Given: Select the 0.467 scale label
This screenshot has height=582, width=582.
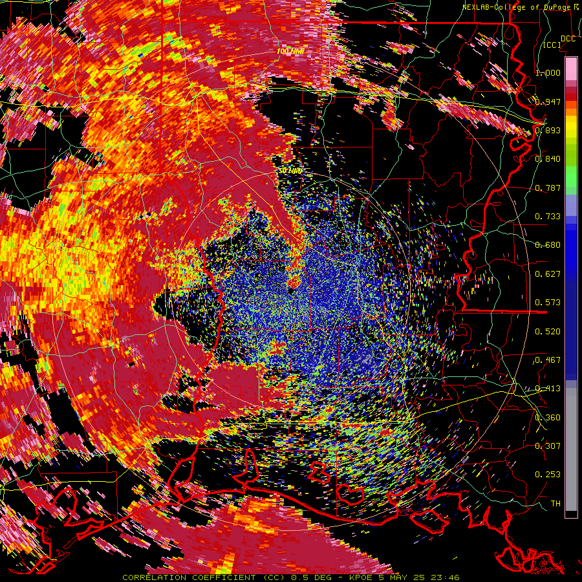Looking at the screenshot, I should click(x=548, y=360).
